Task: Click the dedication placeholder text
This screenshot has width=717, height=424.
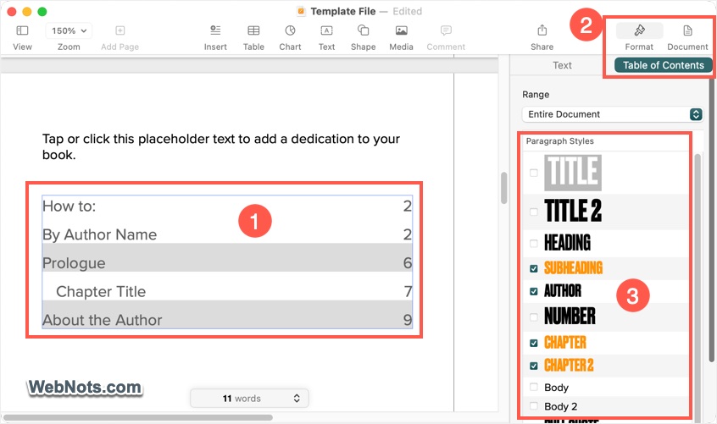Action: pos(221,146)
